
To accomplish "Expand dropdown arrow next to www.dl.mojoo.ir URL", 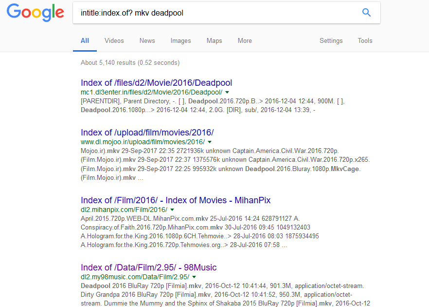I will click(x=210, y=142).
